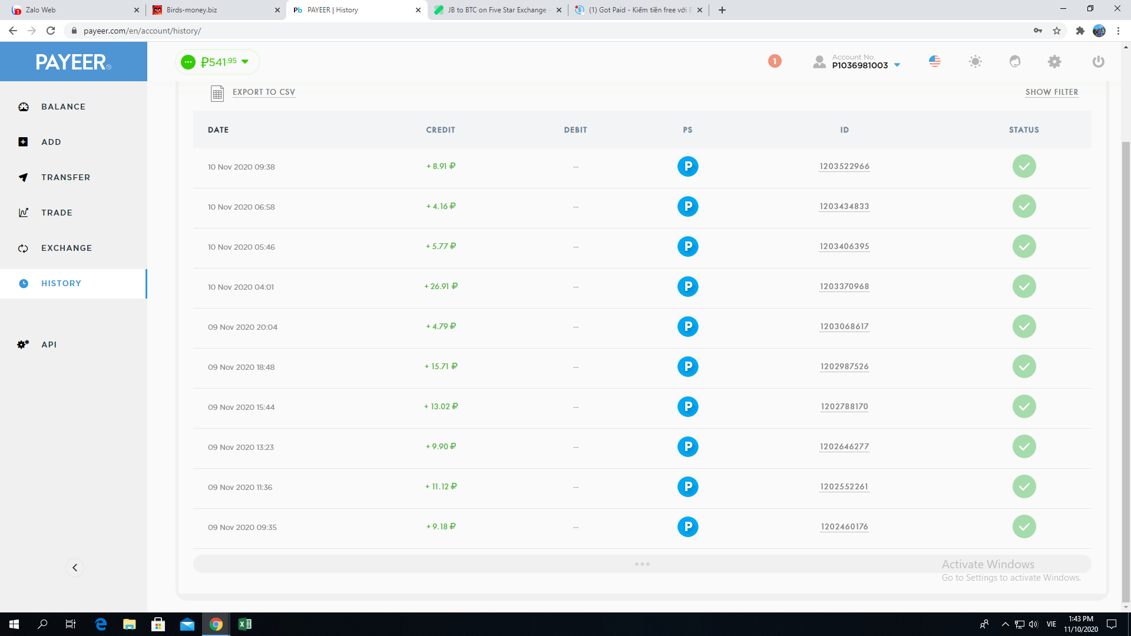Click status checkmark for 10 Nov 09:38 row

point(1024,167)
